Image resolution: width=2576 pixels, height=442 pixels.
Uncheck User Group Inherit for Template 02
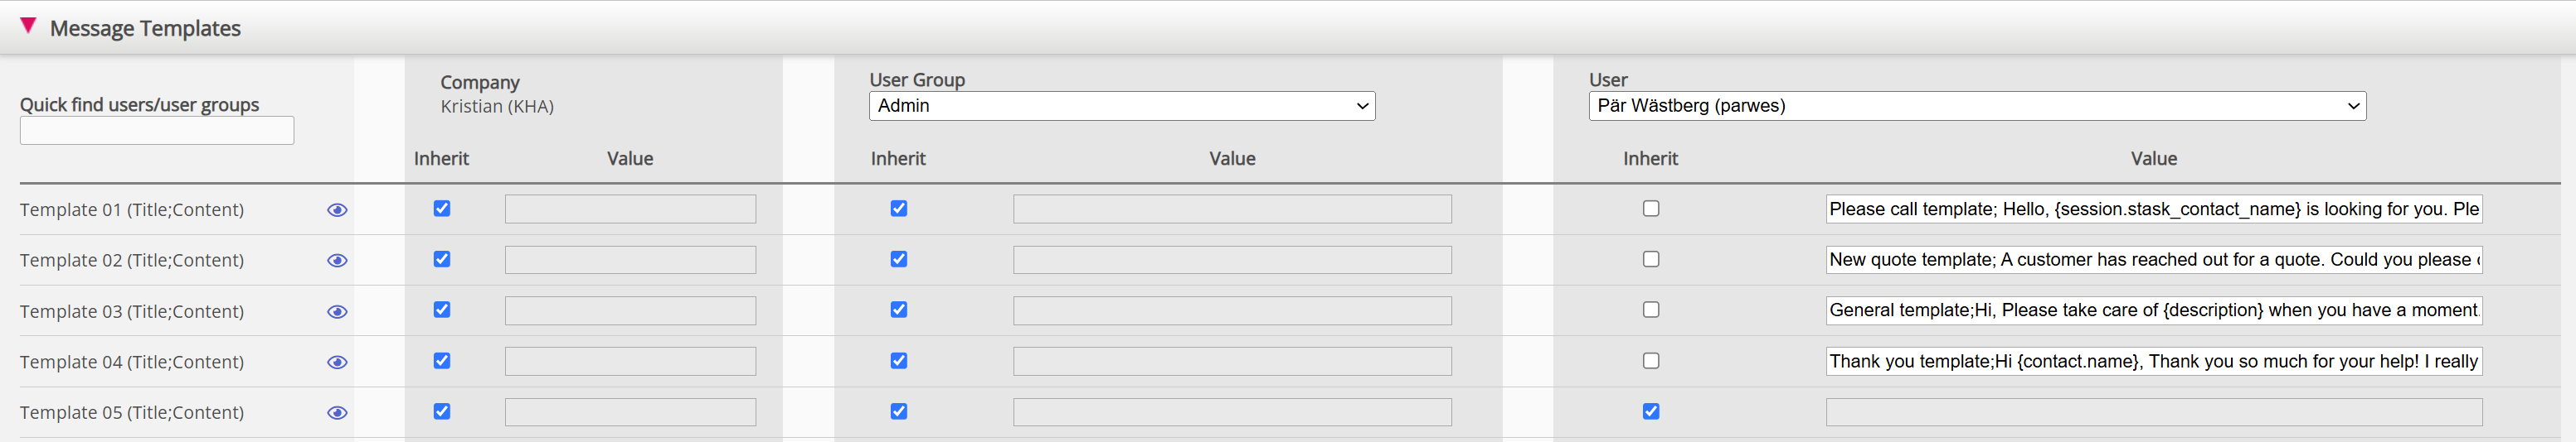(899, 259)
